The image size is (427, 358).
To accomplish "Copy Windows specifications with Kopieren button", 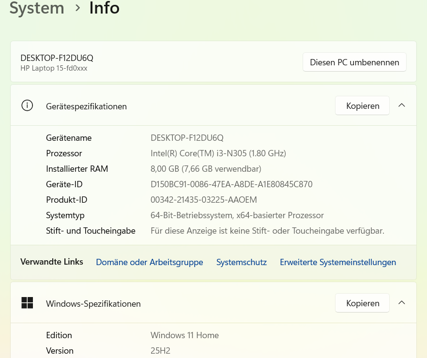I will point(363,303).
